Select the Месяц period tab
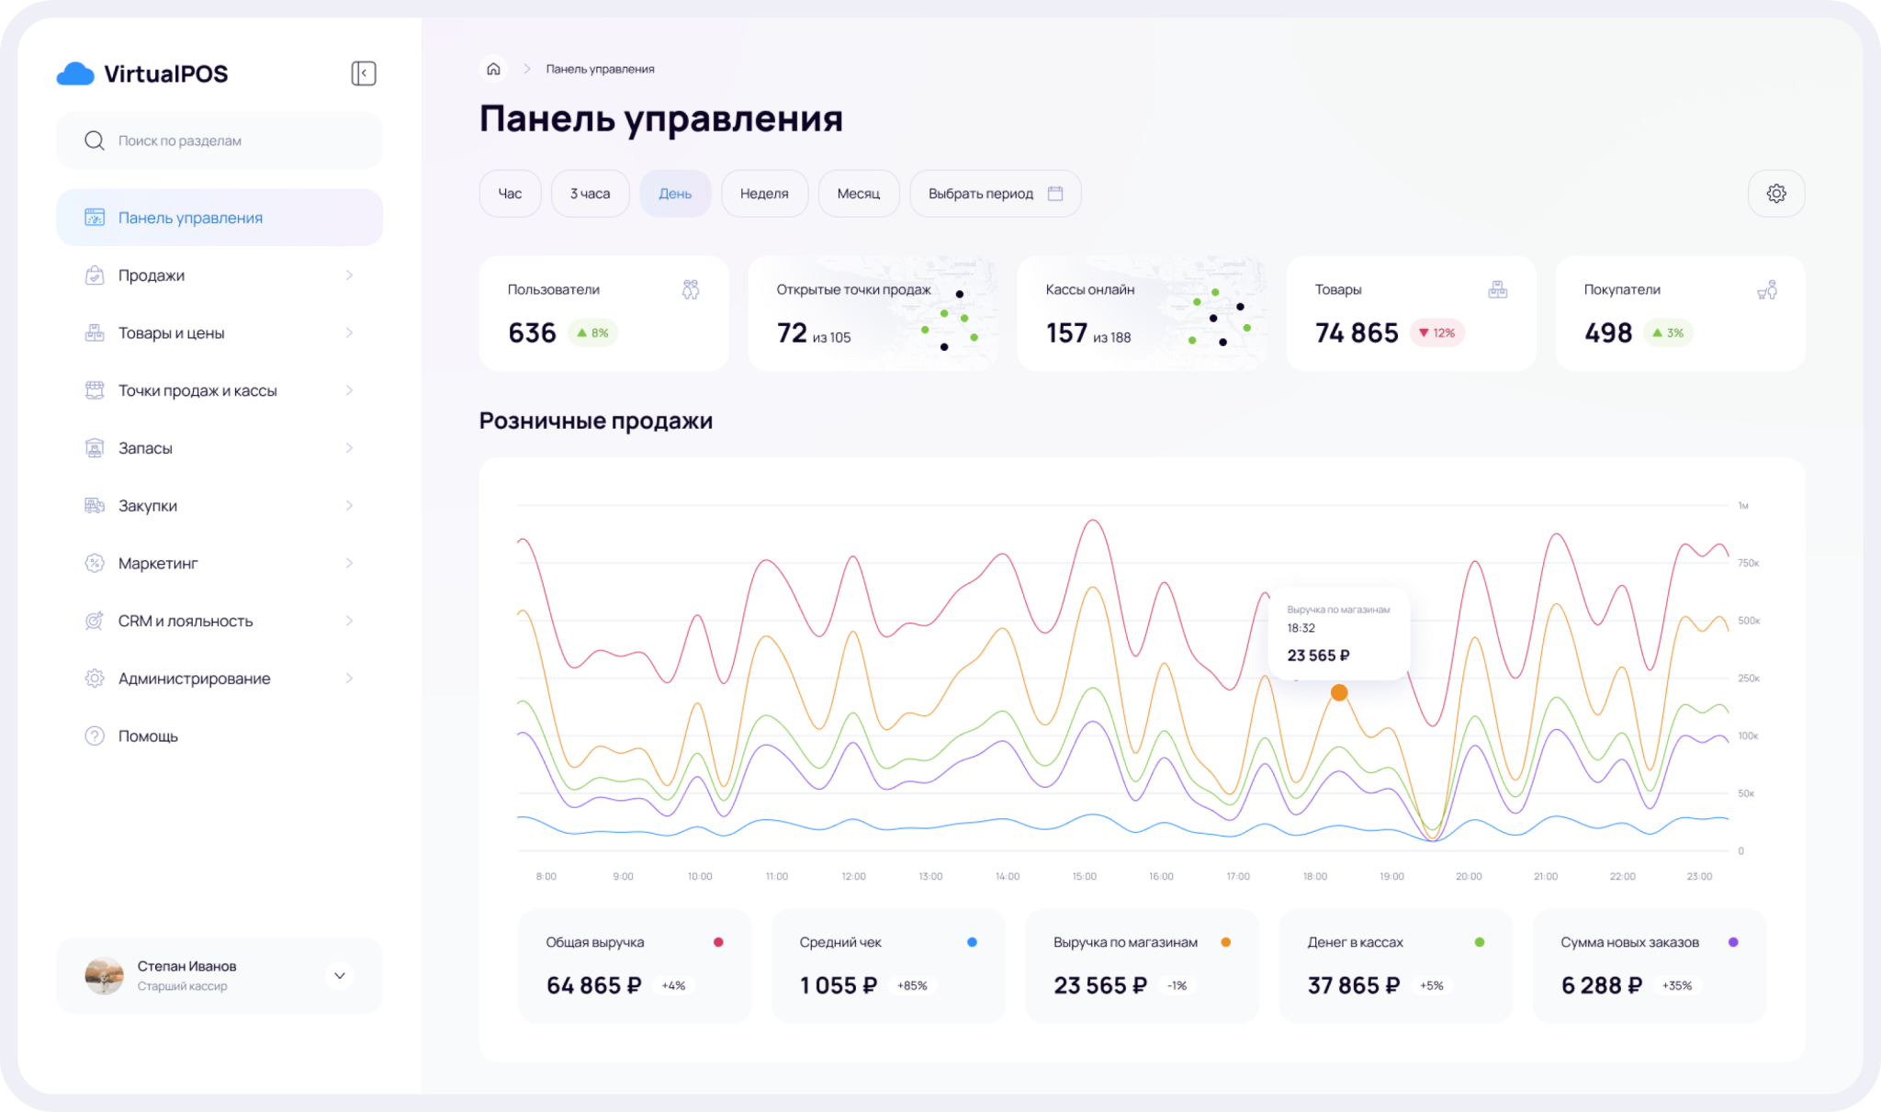 pos(858,194)
